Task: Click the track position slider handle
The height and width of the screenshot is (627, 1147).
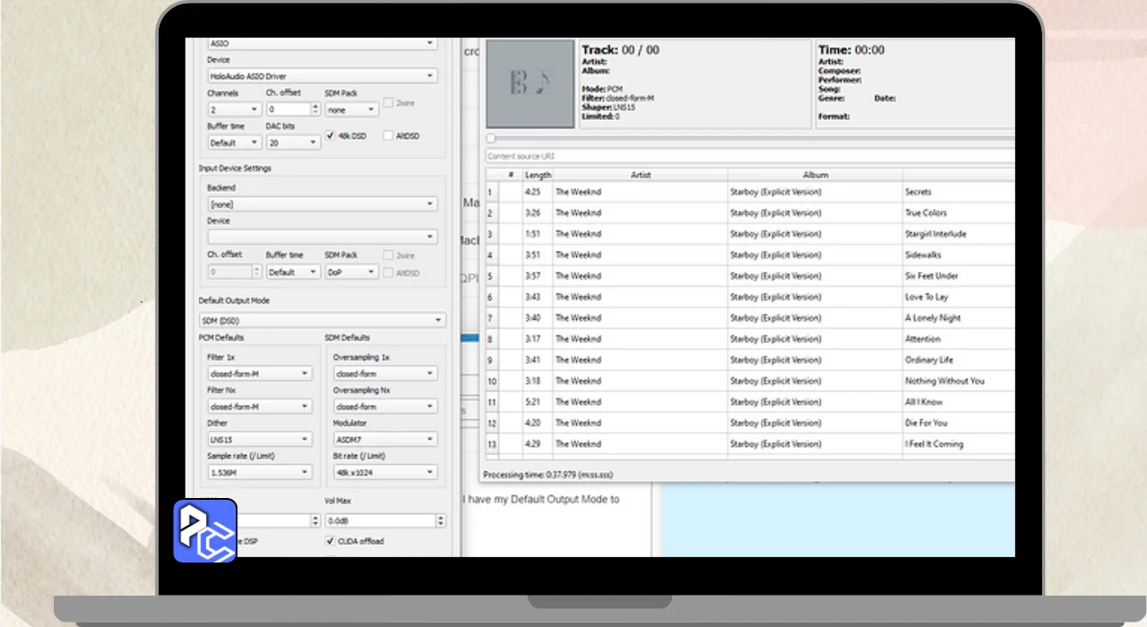Action: [x=490, y=139]
